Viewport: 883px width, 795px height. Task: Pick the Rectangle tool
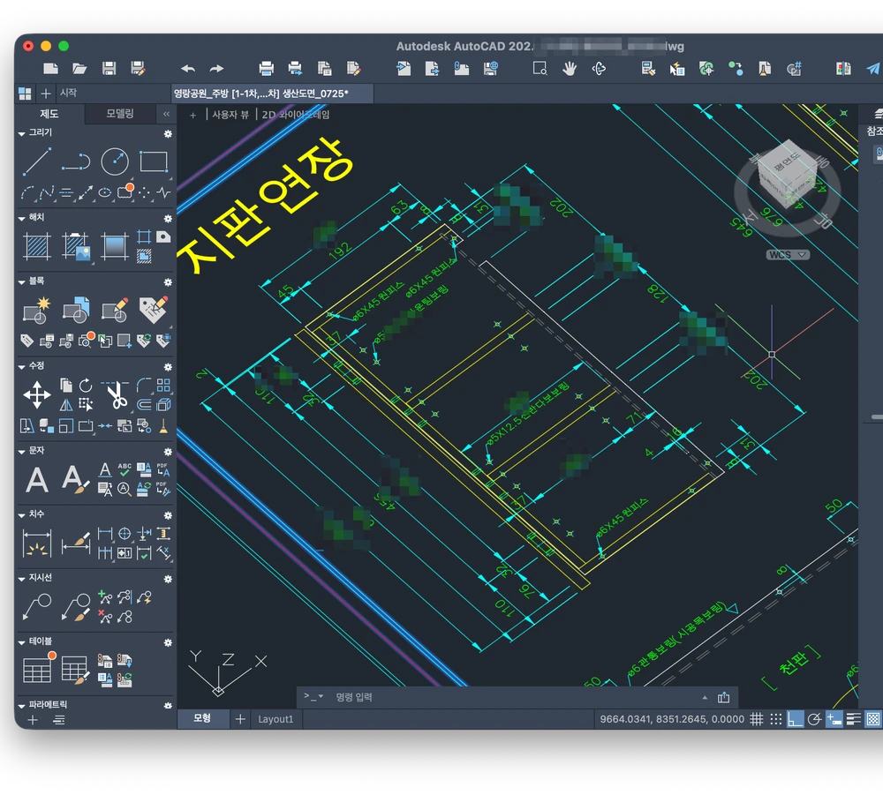tap(153, 161)
